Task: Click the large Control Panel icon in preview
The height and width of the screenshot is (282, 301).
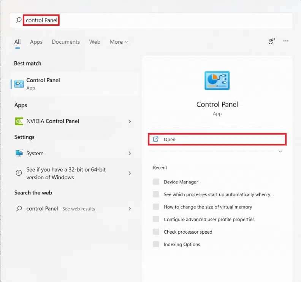Action: coord(217,81)
